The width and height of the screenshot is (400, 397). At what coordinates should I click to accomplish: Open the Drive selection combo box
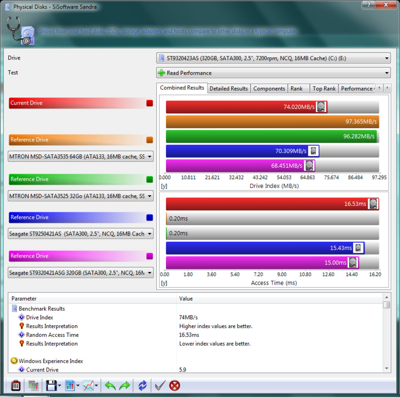tap(273, 58)
